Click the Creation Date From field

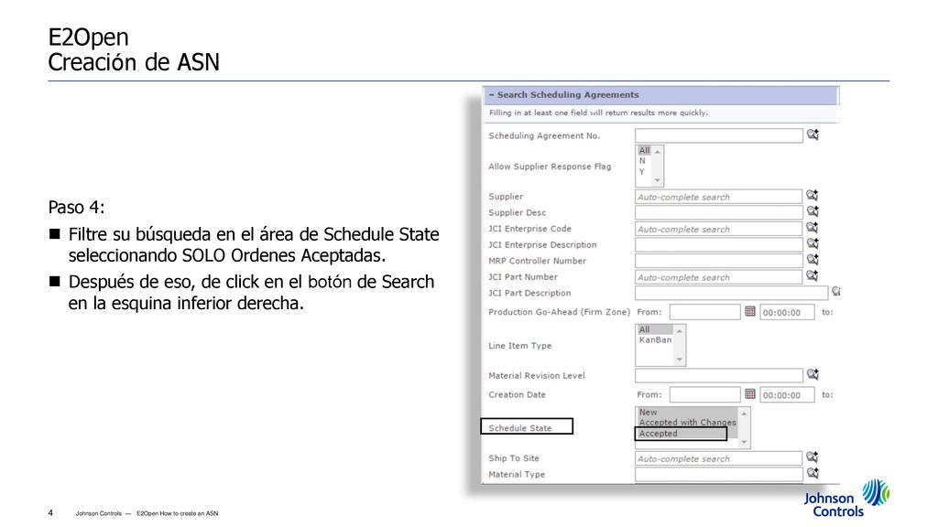point(704,395)
